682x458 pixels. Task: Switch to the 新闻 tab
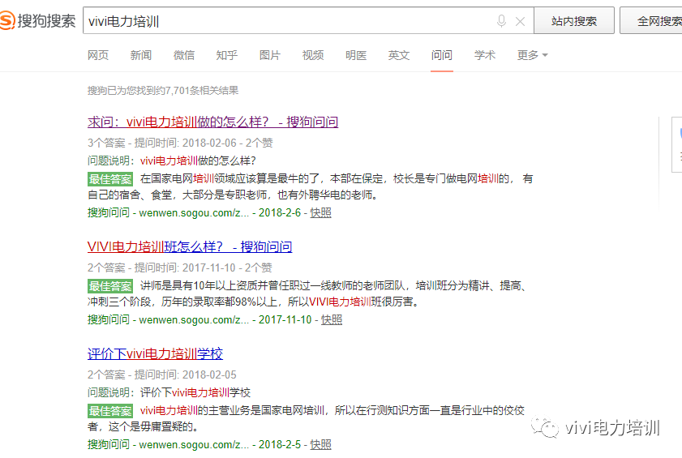click(141, 55)
